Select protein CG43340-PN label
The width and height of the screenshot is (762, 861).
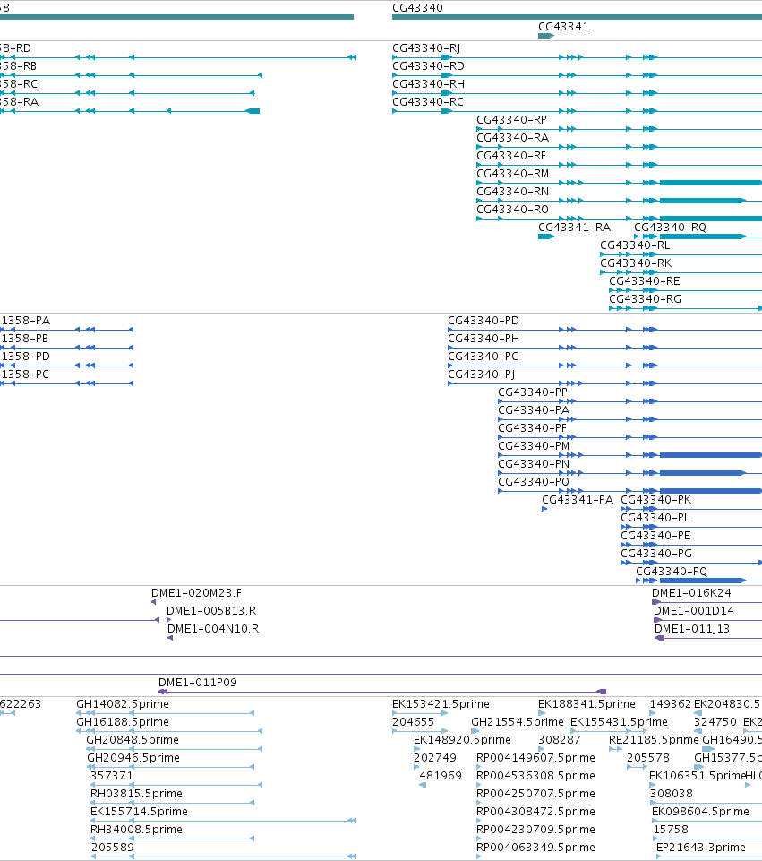[534, 464]
